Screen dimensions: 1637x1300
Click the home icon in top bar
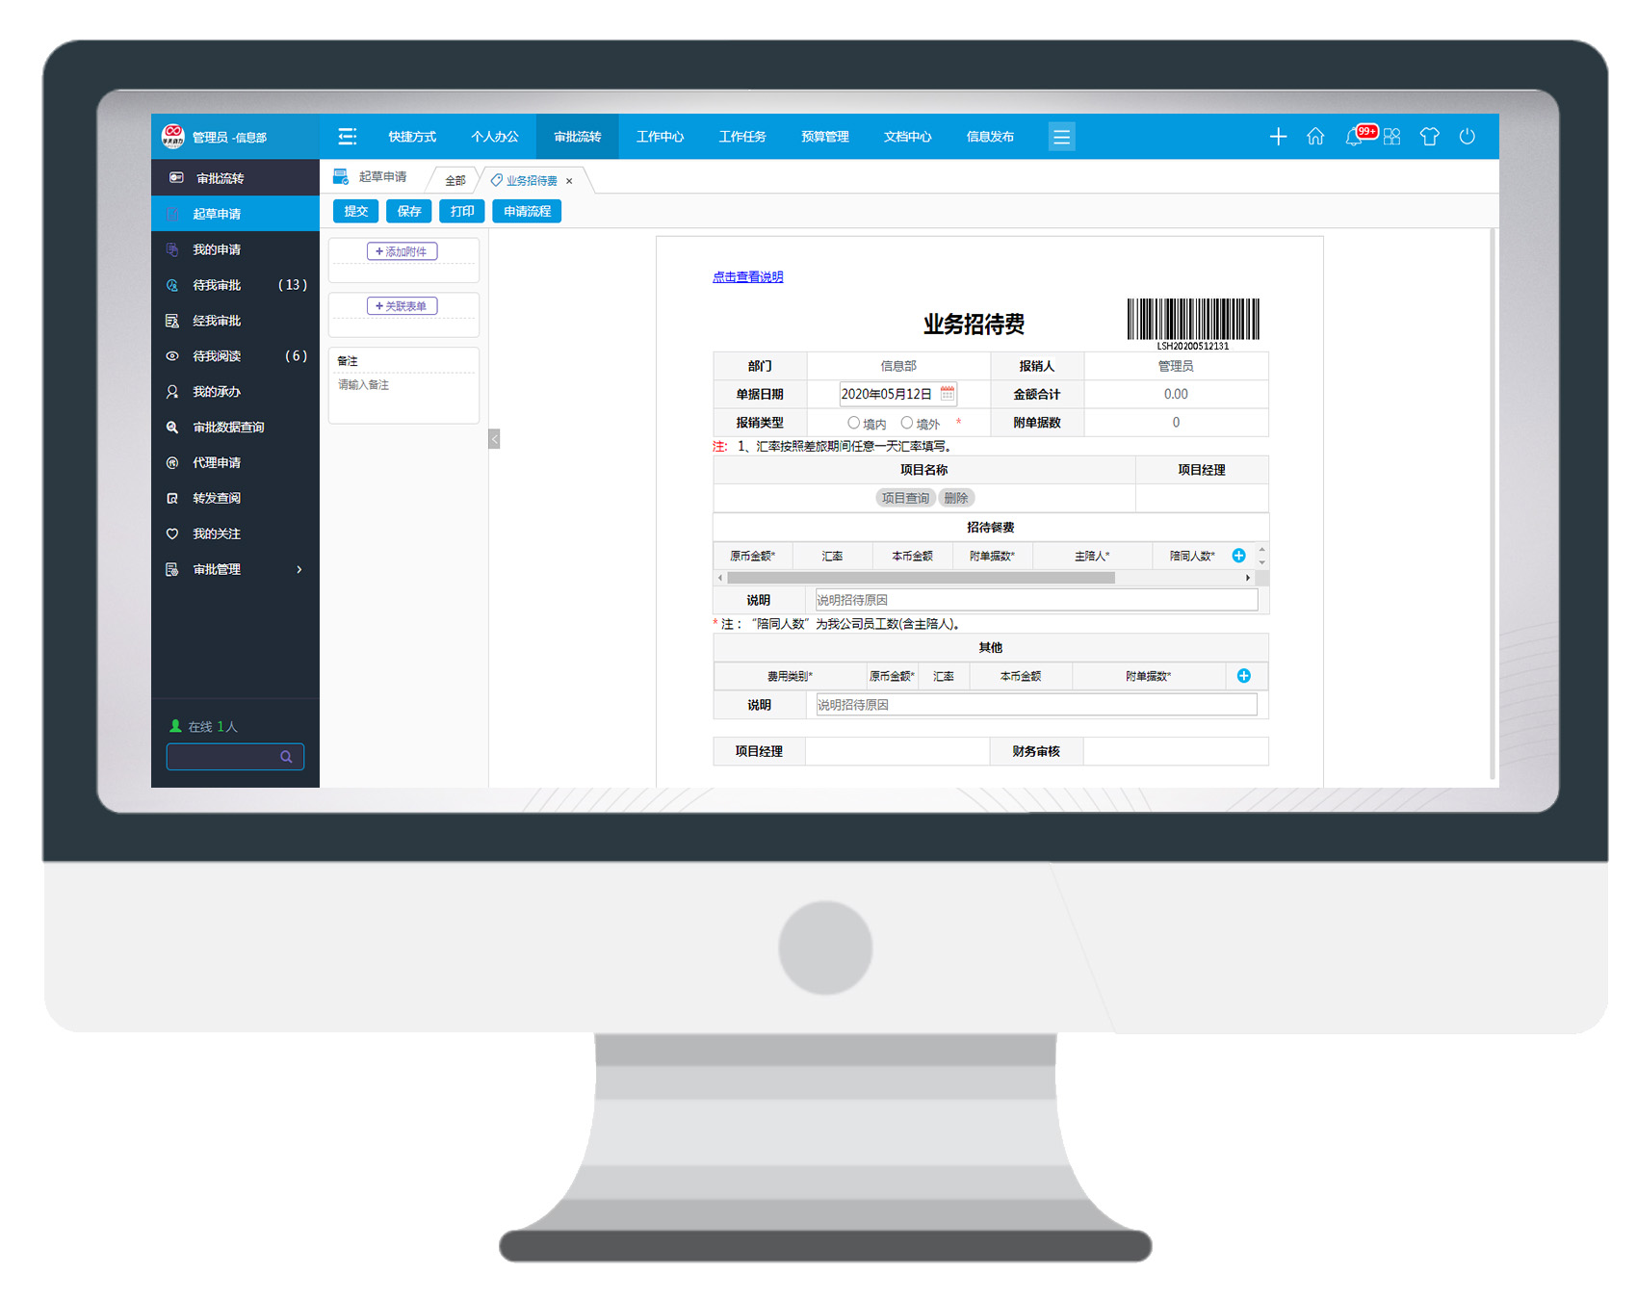tap(1314, 137)
